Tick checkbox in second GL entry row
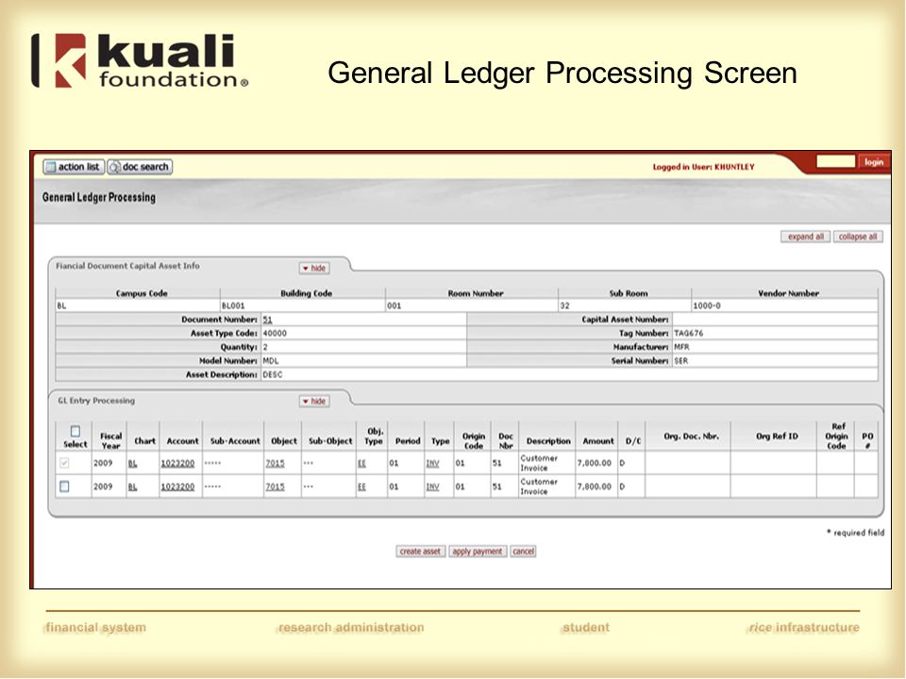This screenshot has height=679, width=906. point(65,487)
